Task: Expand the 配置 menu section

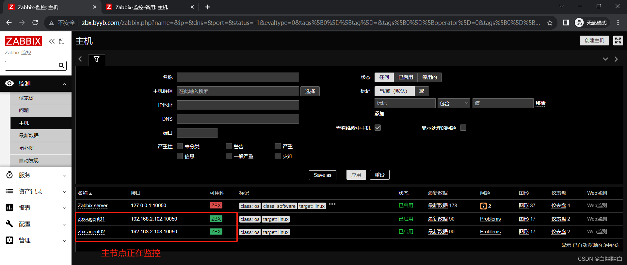Action: (x=64, y=224)
